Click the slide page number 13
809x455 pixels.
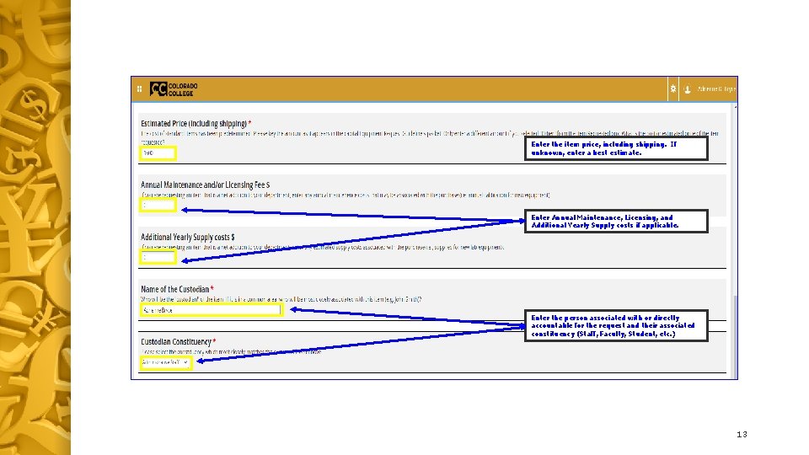742,435
